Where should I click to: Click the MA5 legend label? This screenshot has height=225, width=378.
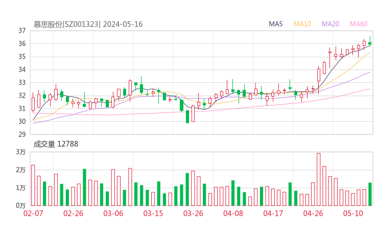tap(275, 24)
